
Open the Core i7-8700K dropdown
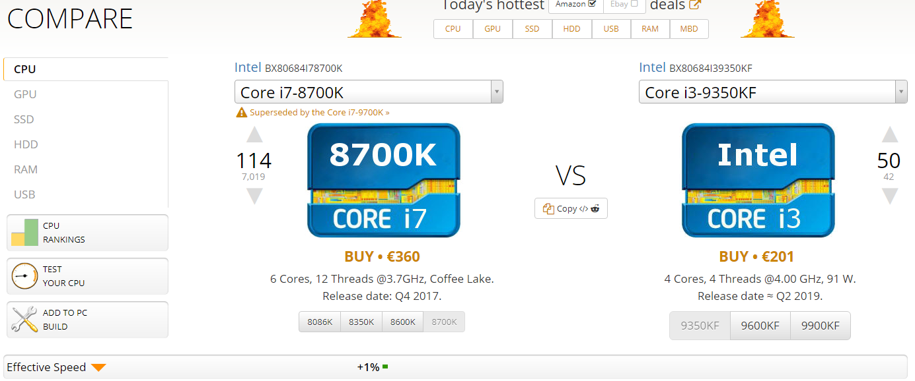(369, 92)
